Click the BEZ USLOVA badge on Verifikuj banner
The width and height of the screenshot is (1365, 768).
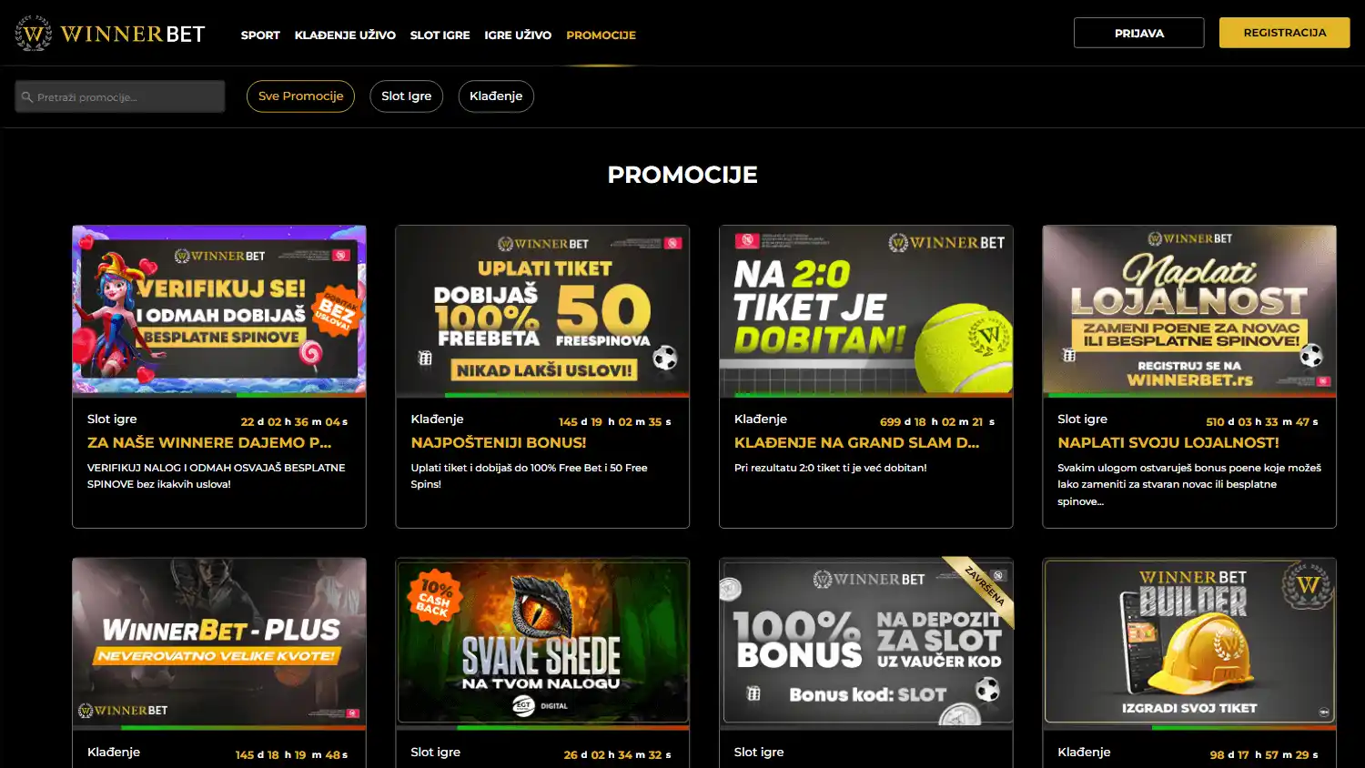click(x=336, y=311)
